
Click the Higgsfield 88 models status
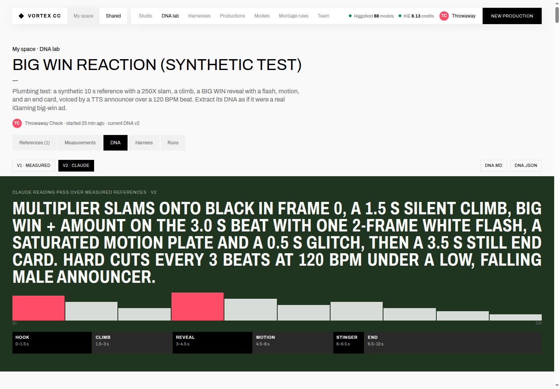click(x=371, y=16)
